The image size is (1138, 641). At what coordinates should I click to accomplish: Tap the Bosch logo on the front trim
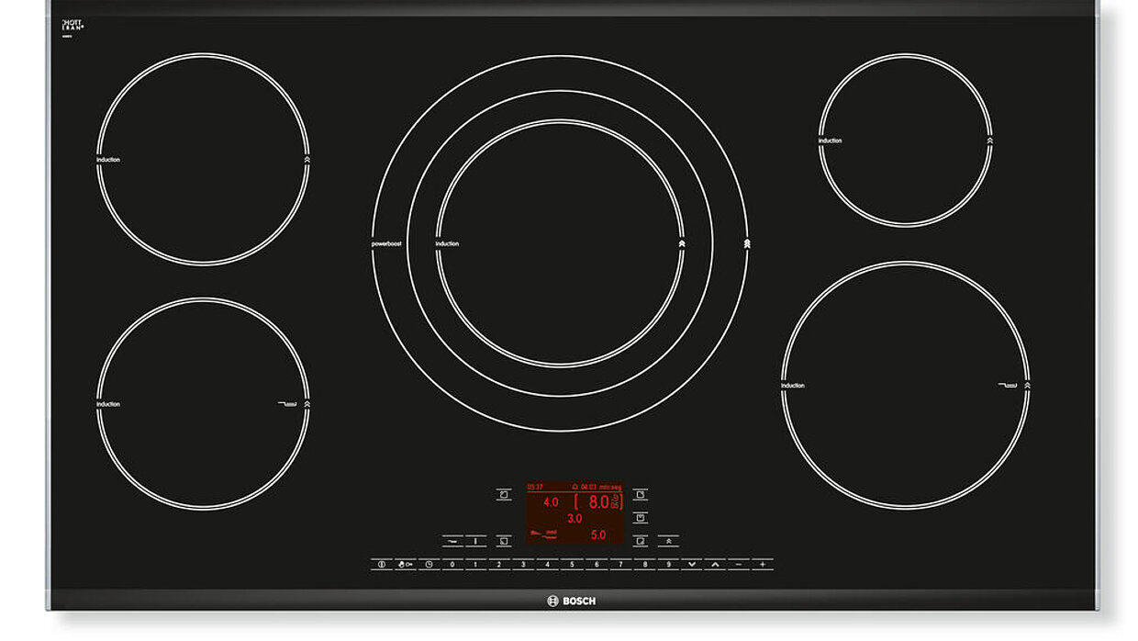pos(571,601)
